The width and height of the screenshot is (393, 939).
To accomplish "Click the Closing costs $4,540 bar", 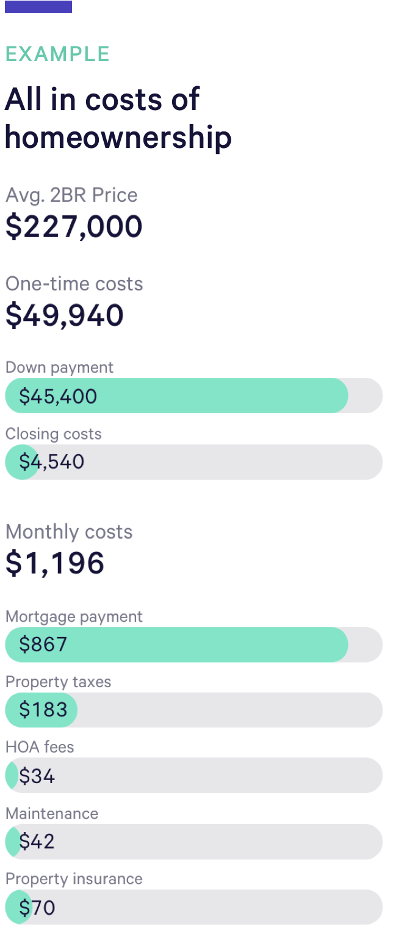I will 193,462.
